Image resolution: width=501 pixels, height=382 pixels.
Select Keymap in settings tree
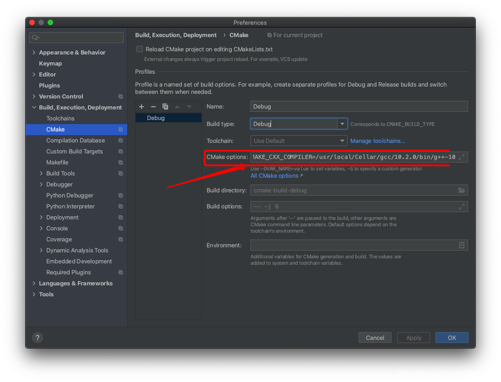(x=50, y=64)
